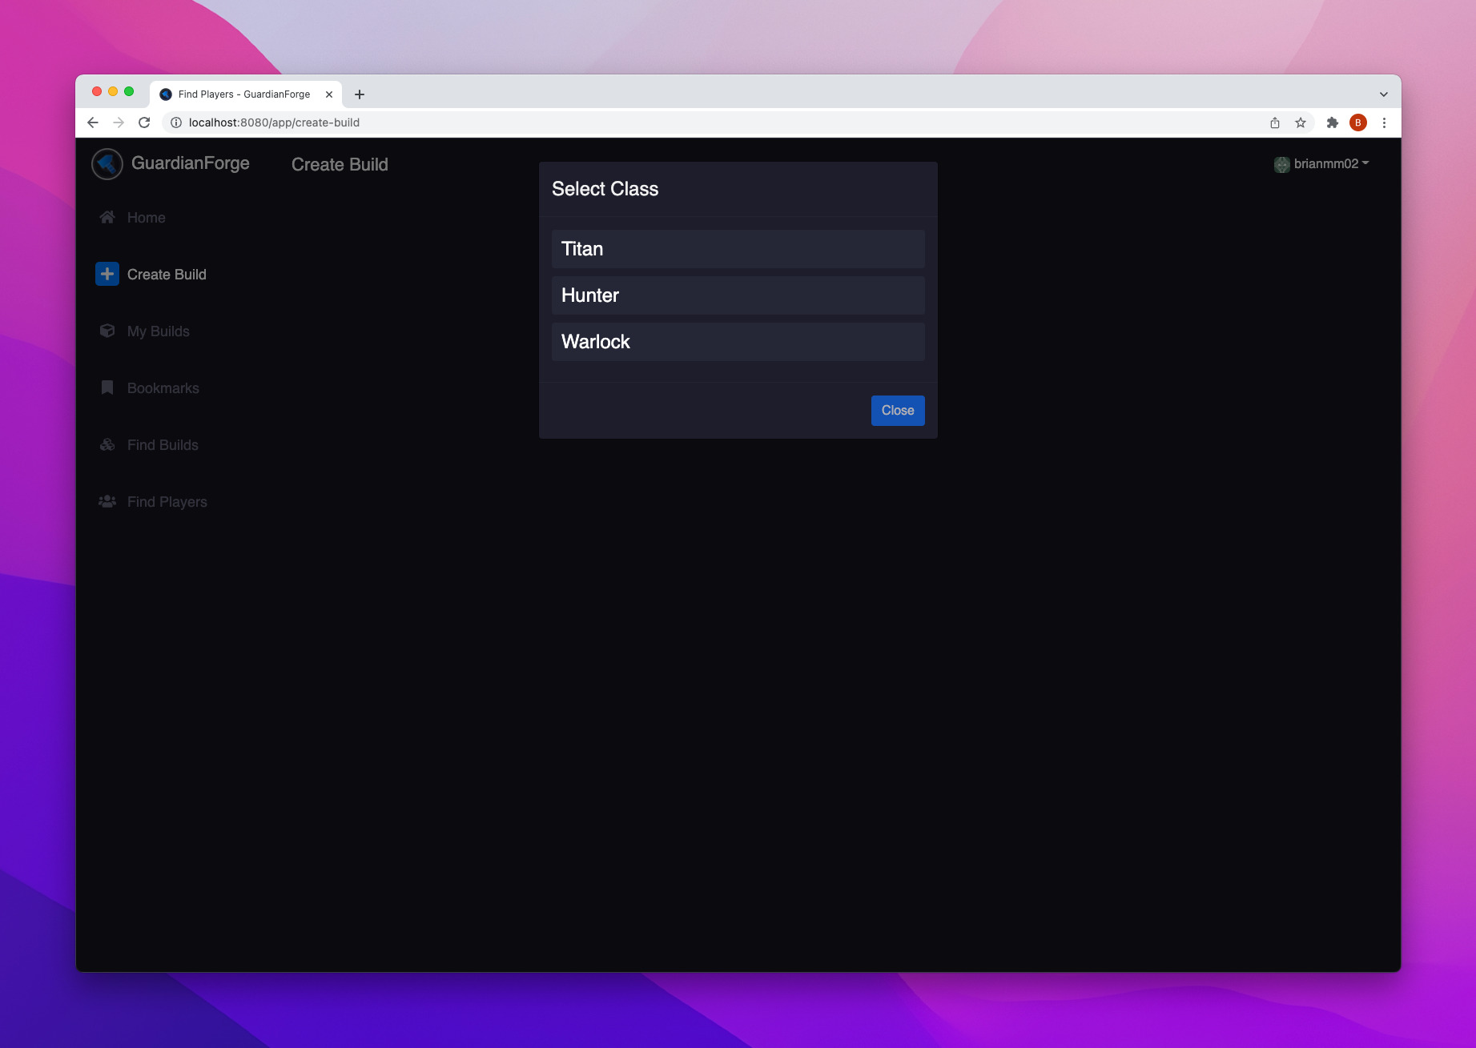Go to the Home sidebar item
Image resolution: width=1476 pixels, height=1048 pixels.
tap(146, 218)
